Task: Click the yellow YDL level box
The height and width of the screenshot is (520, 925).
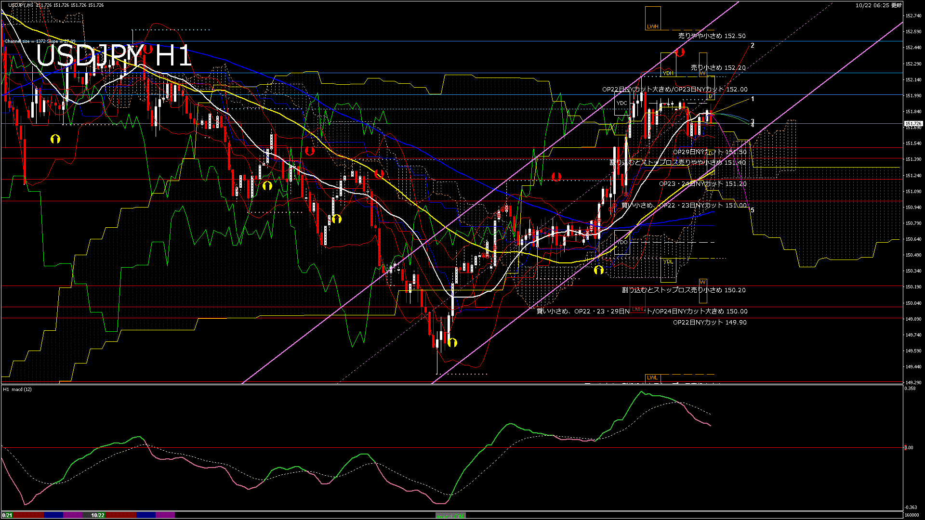Action: point(668,269)
